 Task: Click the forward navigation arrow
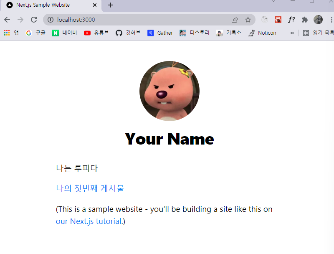pos(20,20)
